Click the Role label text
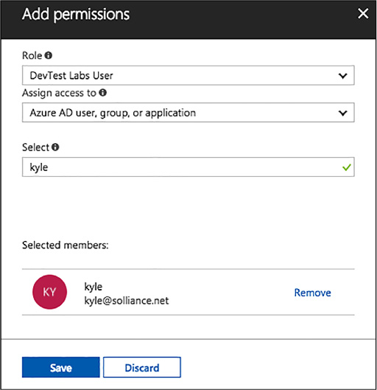 pos(32,55)
